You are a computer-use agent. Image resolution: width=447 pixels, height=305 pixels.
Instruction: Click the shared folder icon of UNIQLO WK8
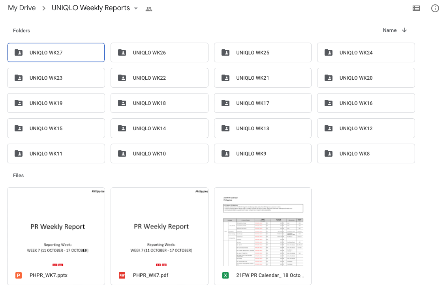point(329,153)
